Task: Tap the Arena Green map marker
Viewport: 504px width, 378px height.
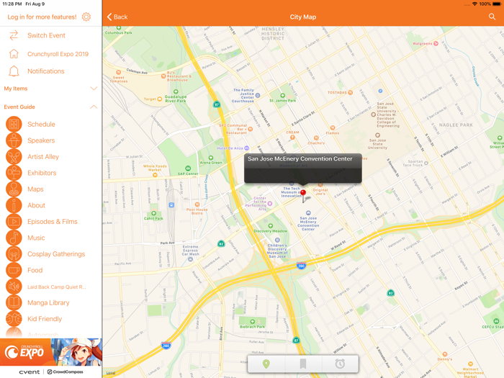Action: 211,158
